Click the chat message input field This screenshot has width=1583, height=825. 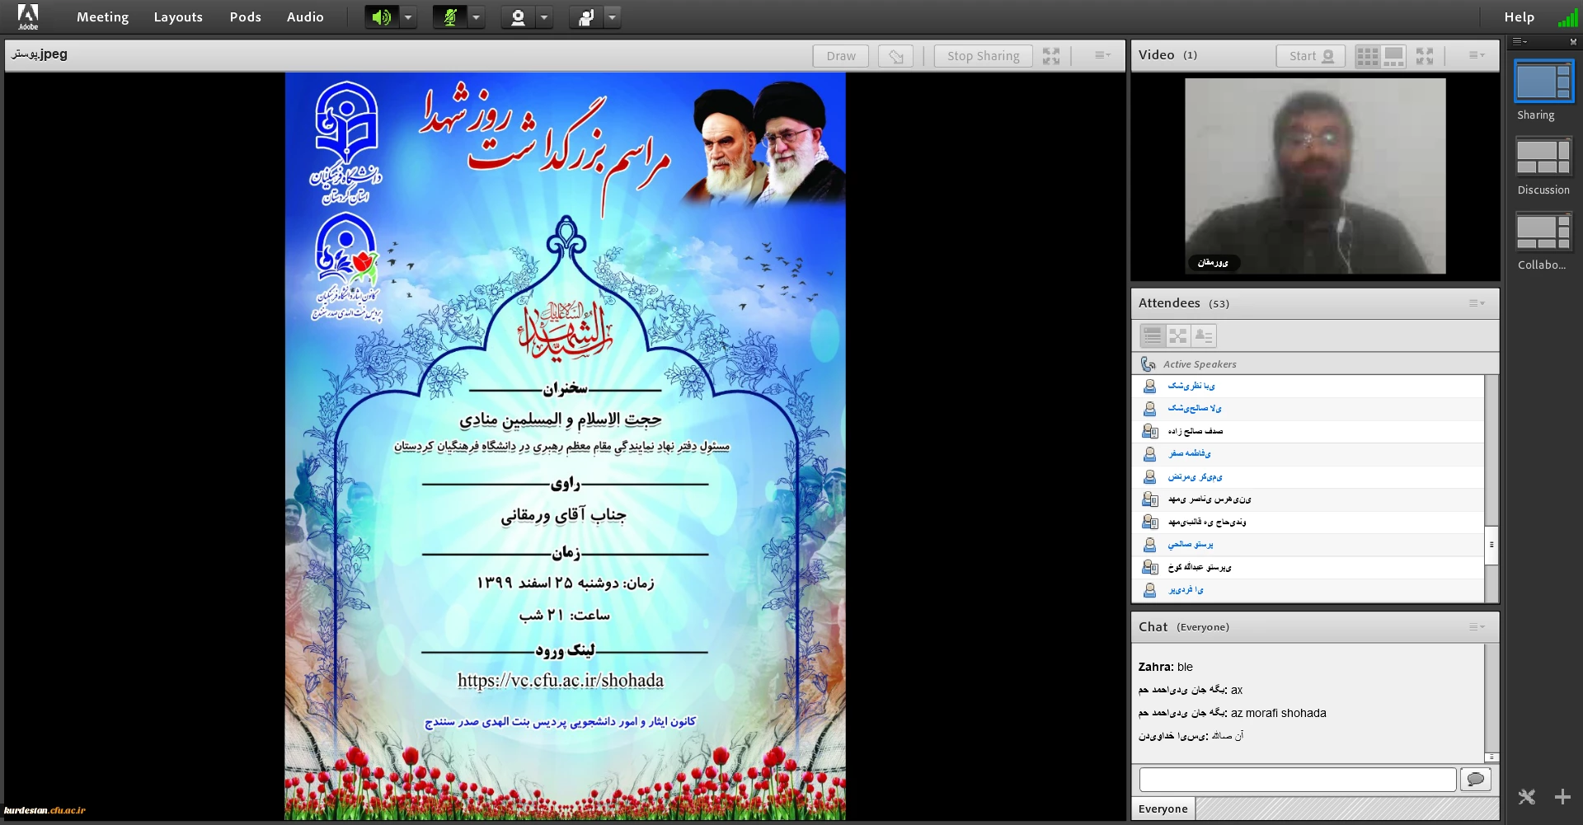click(1297, 780)
